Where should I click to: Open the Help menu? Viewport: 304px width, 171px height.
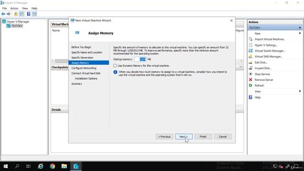(34, 9)
